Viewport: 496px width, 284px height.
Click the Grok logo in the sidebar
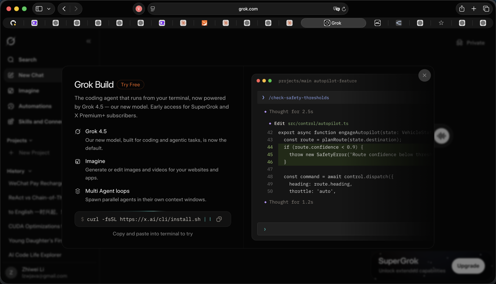click(11, 41)
